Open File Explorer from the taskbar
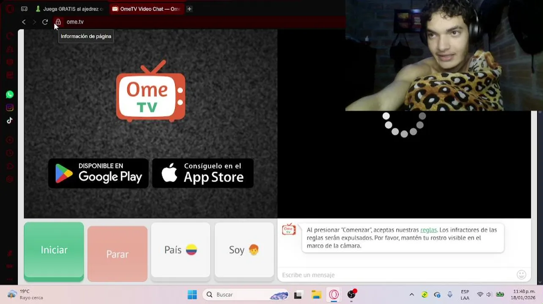The height and width of the screenshot is (304, 543). (x=316, y=295)
